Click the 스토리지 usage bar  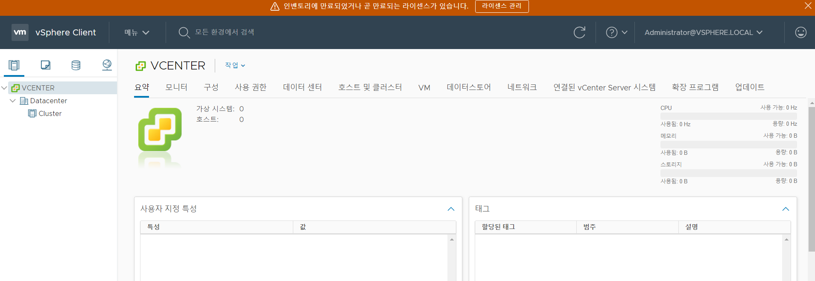click(728, 173)
